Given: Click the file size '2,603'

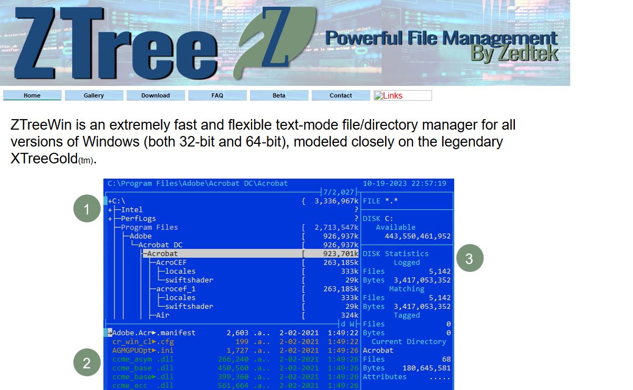Looking at the screenshot, I should (x=238, y=333).
